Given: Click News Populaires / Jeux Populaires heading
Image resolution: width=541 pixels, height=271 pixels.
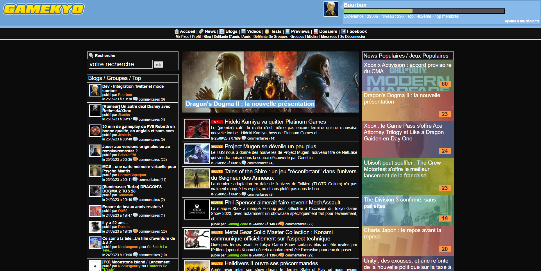Looking at the screenshot, I should [x=406, y=56].
